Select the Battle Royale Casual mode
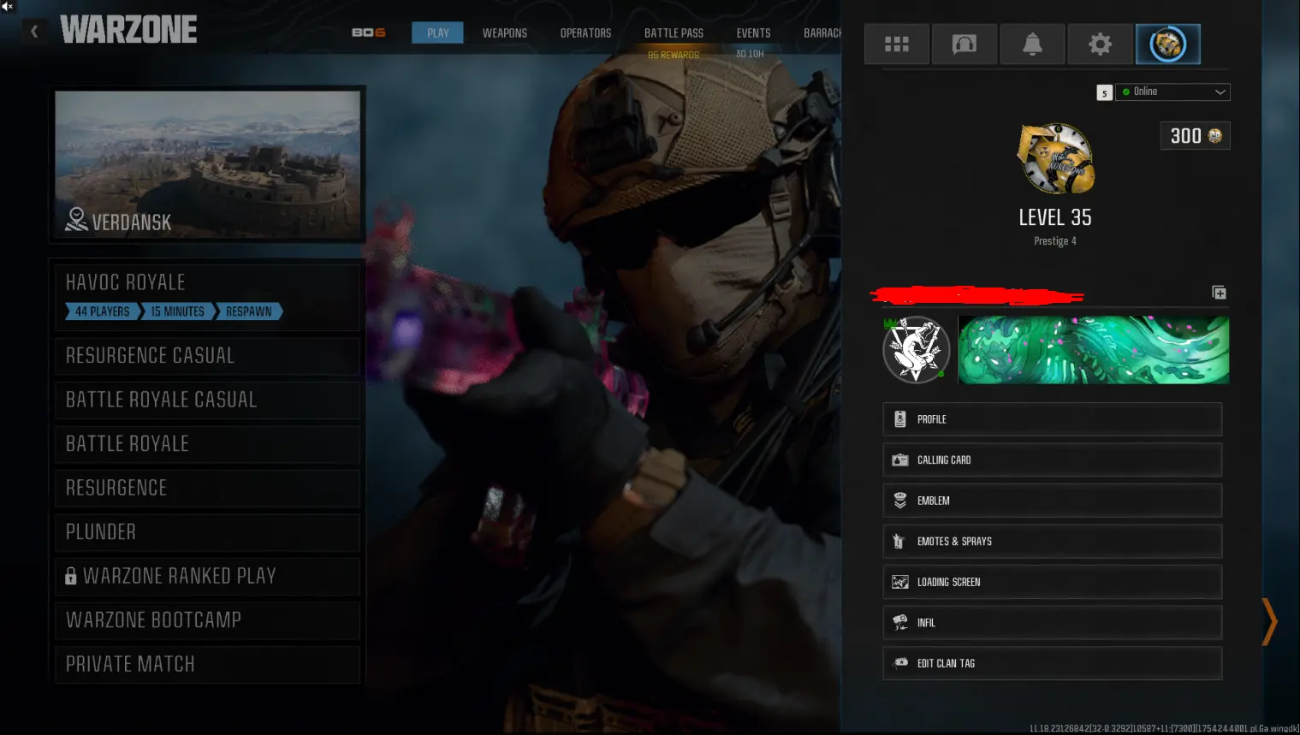This screenshot has height=735, width=1300. coord(207,400)
